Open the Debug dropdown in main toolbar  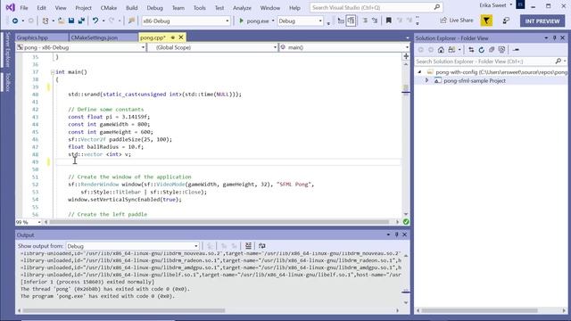point(300,21)
